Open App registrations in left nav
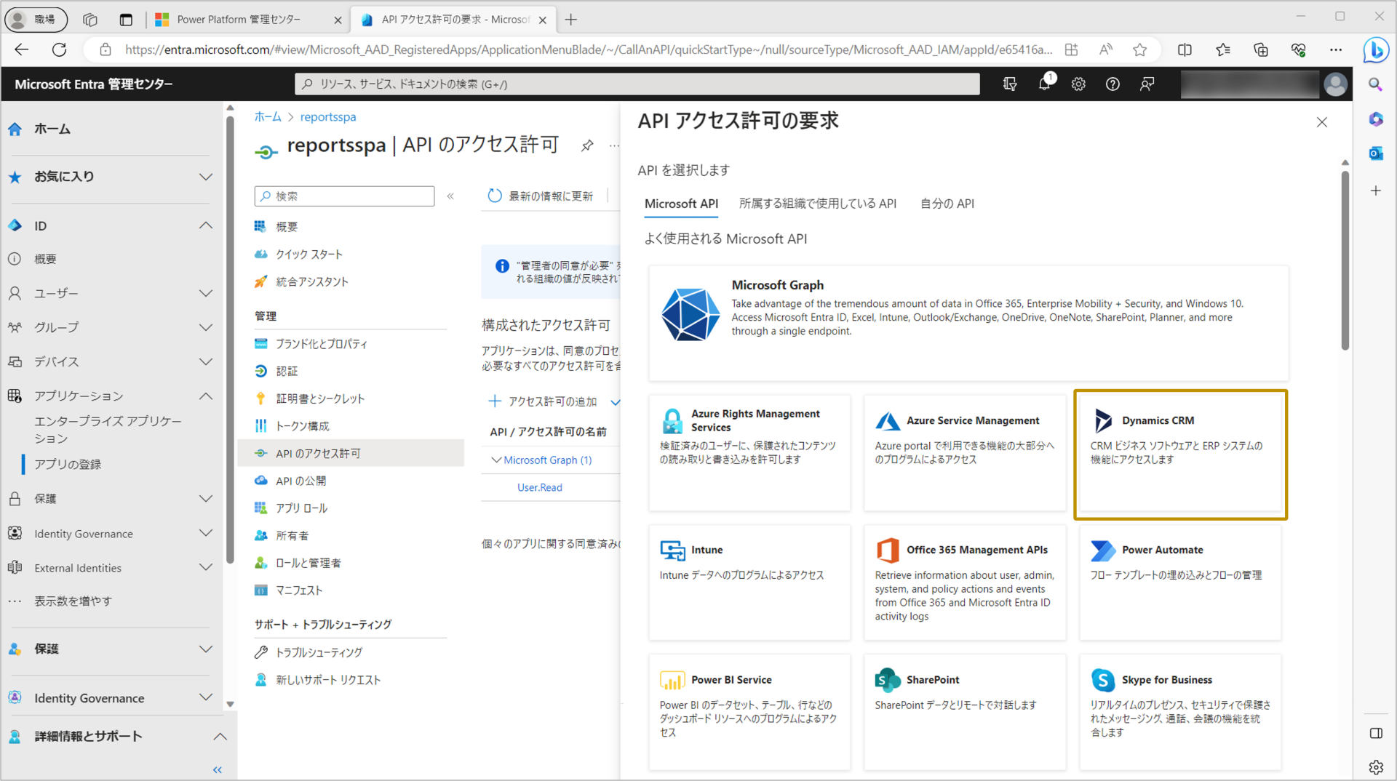Image resolution: width=1397 pixels, height=781 pixels. click(x=68, y=464)
